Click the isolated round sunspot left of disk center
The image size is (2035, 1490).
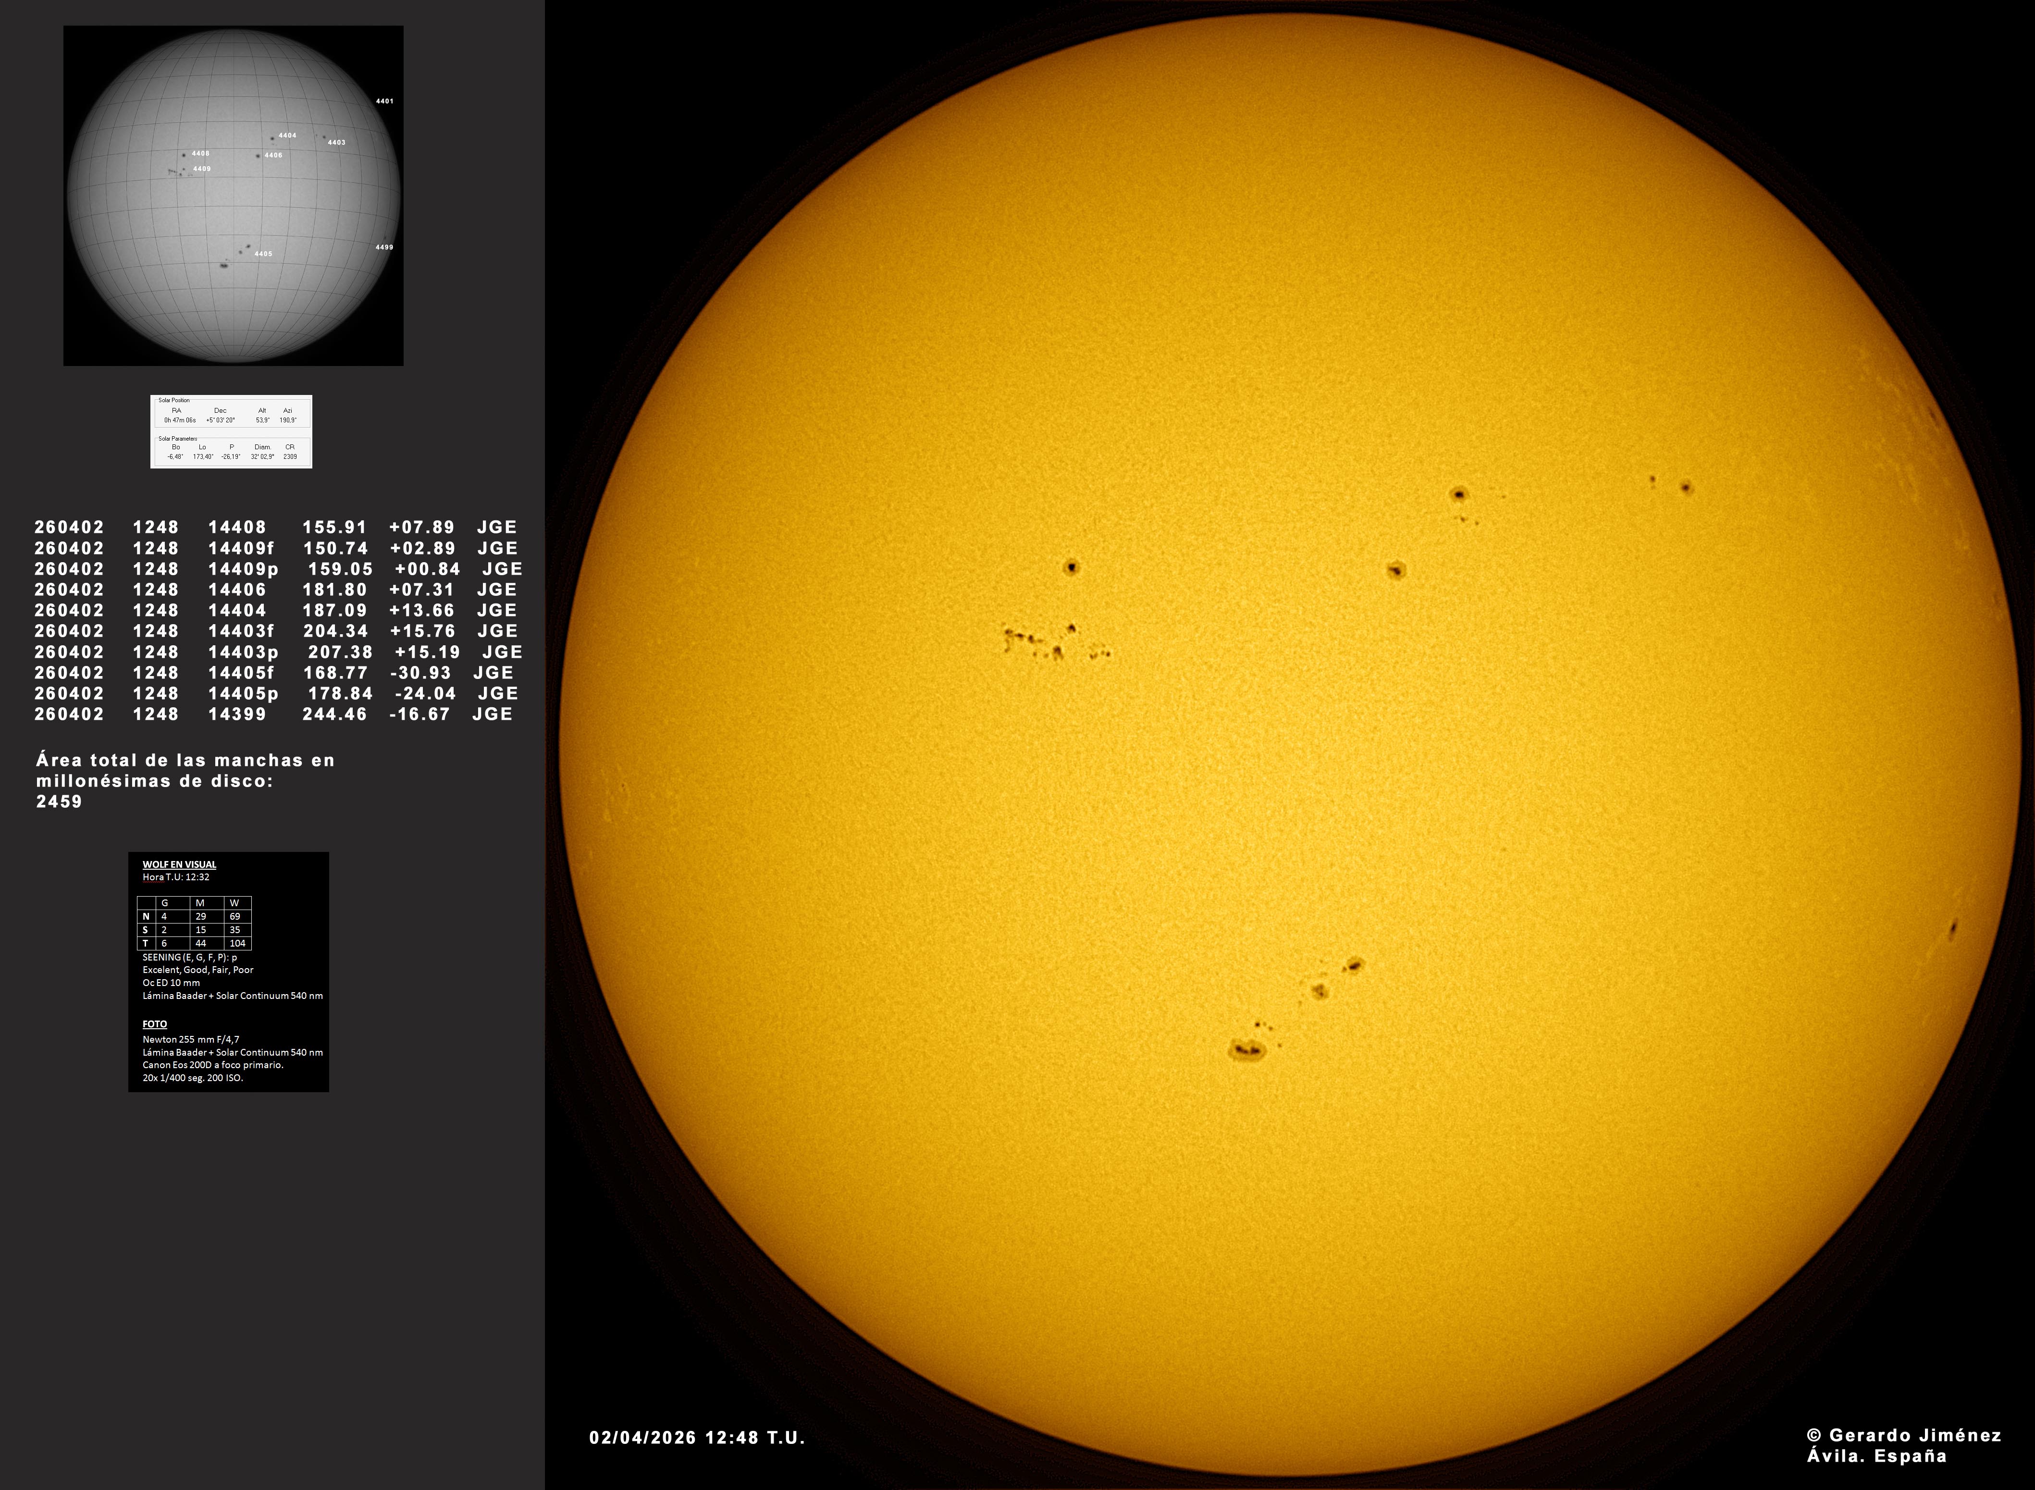[1072, 567]
